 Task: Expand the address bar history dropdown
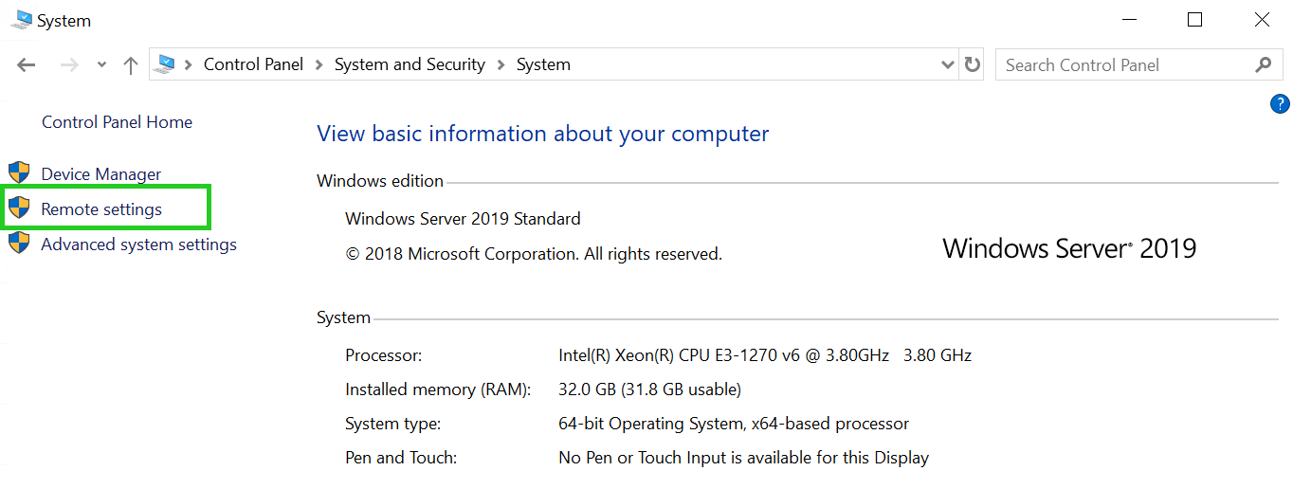[x=947, y=64]
